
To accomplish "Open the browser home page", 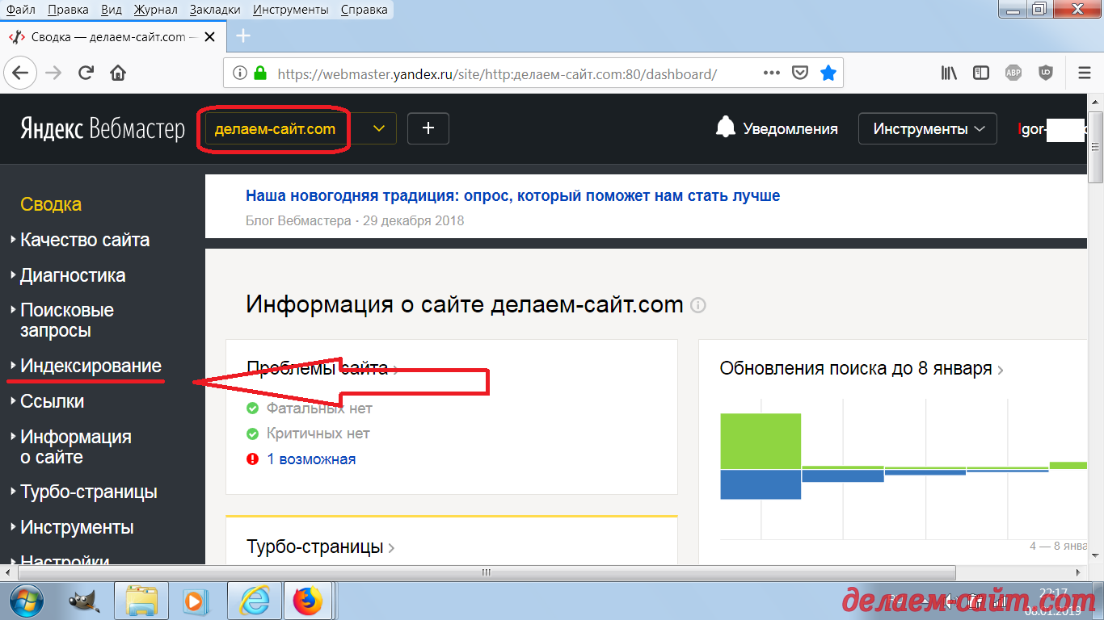I will tap(118, 73).
